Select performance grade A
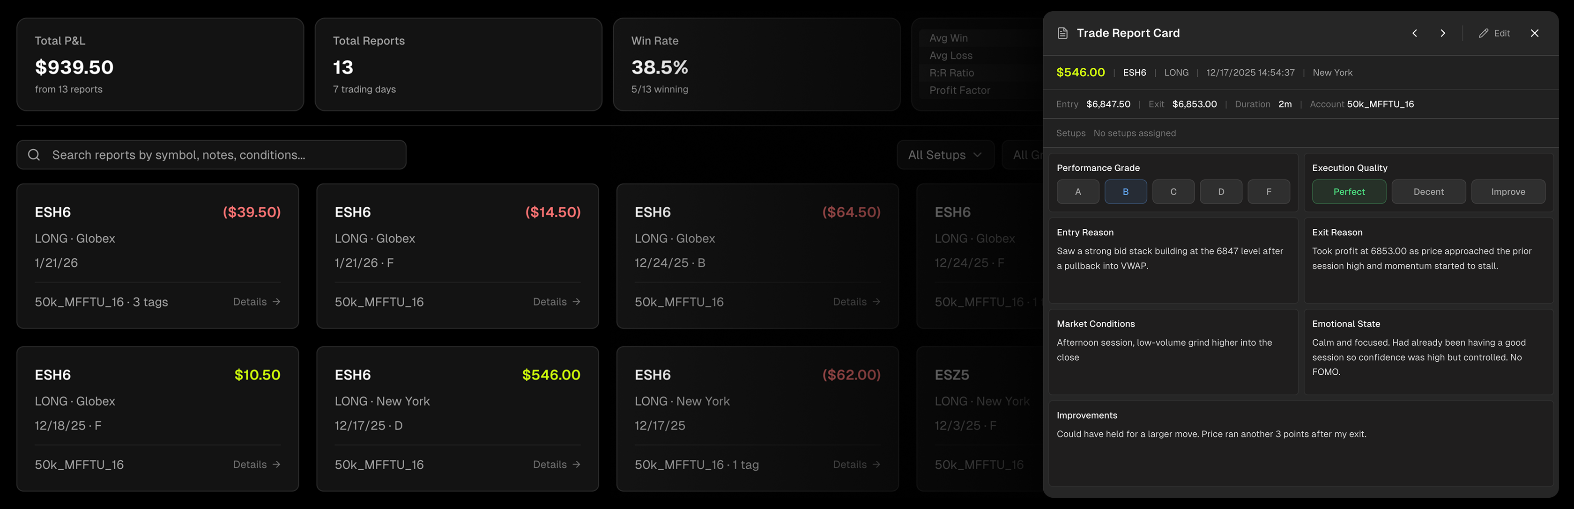Image resolution: width=1574 pixels, height=509 pixels. [1078, 191]
